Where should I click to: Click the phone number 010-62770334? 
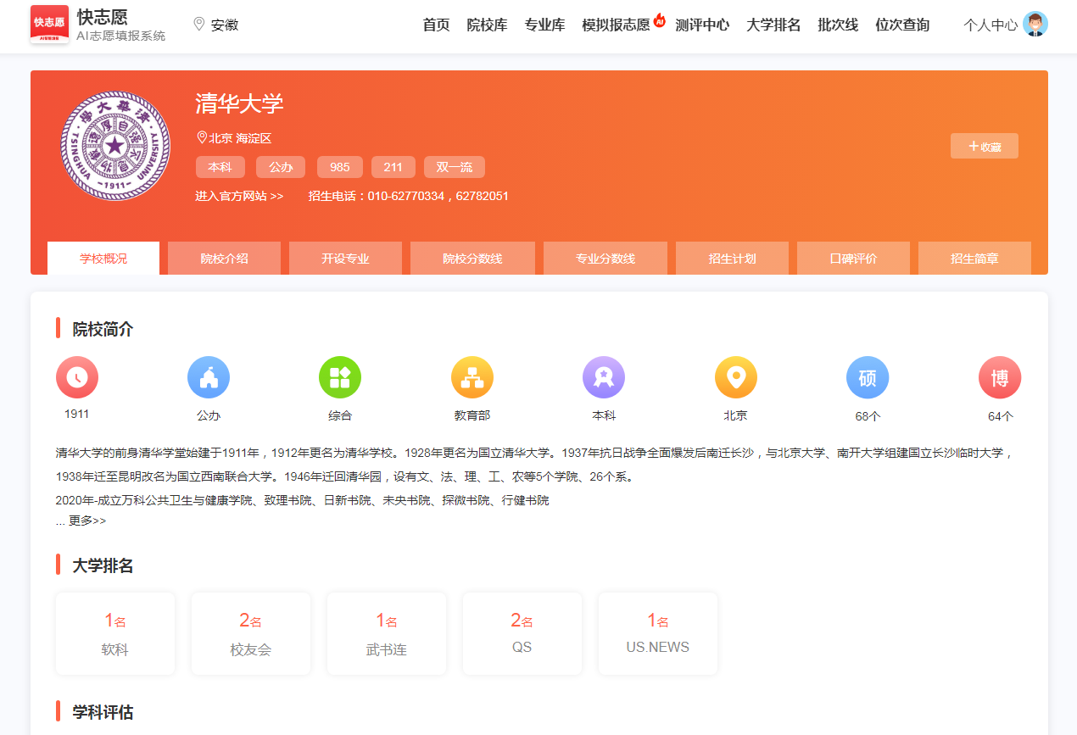click(x=406, y=196)
